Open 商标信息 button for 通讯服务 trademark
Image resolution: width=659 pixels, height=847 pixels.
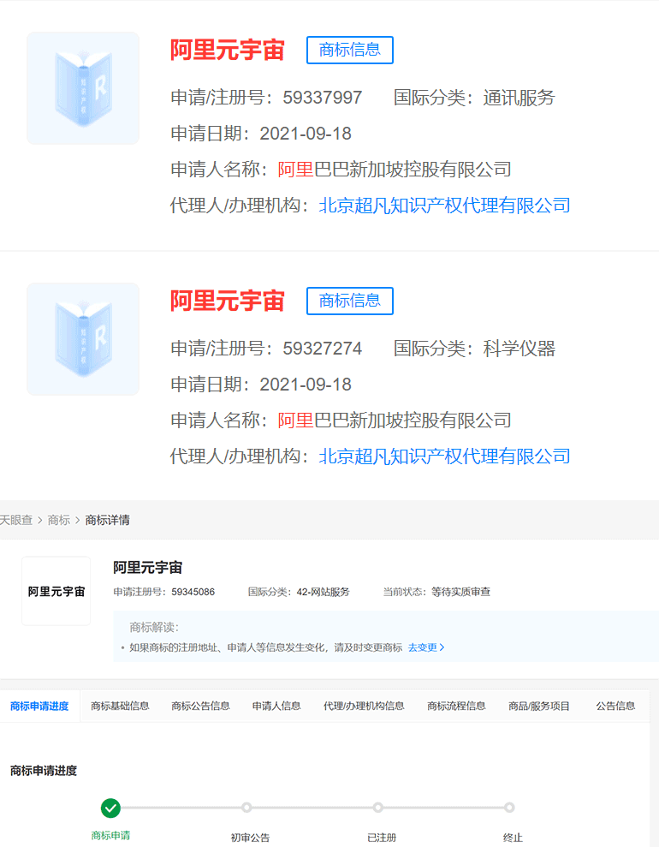[x=350, y=50]
